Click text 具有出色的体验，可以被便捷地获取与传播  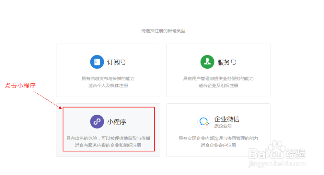coord(108,138)
